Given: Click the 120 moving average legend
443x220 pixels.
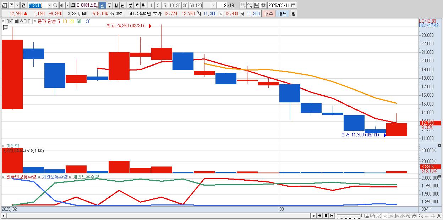Looking at the screenshot, I should tap(87, 21).
